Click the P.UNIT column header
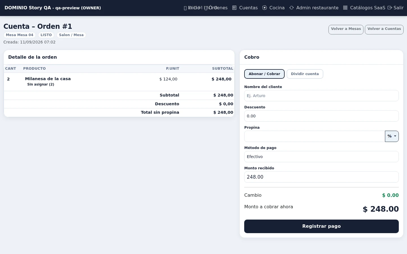The image size is (407, 254). (x=173, y=69)
